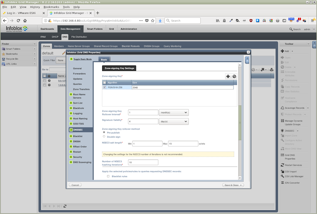Focus the NSEC3 hashing iterations field

pyautogui.click(x=143, y=162)
